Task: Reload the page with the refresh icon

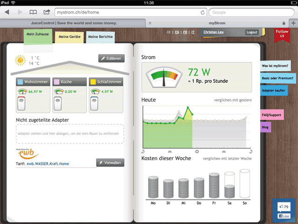Action: point(203,13)
